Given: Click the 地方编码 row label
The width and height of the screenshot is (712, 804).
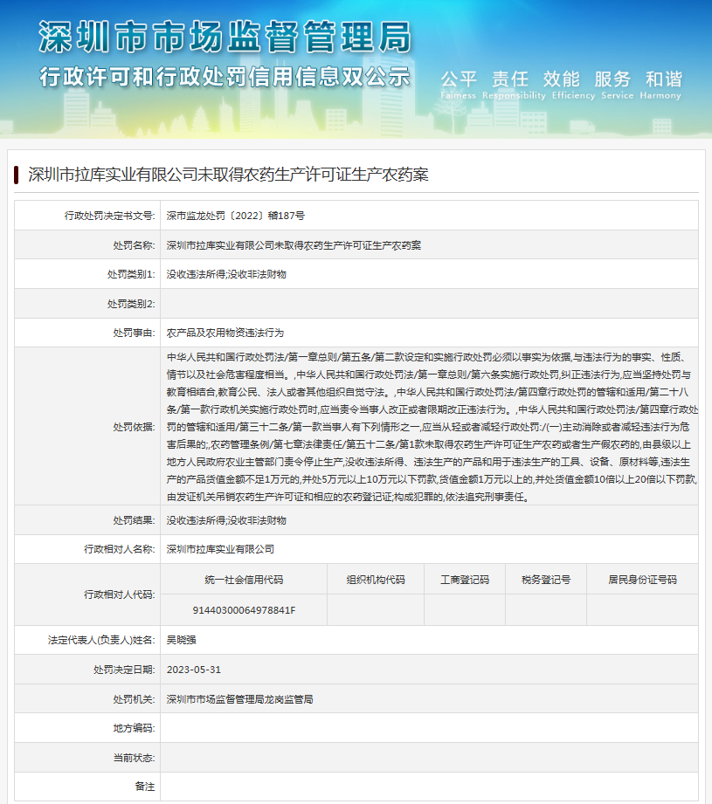Looking at the screenshot, I should [134, 728].
